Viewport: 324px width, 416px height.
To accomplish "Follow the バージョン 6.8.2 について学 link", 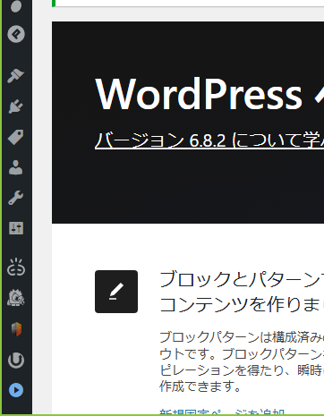I will [x=209, y=140].
